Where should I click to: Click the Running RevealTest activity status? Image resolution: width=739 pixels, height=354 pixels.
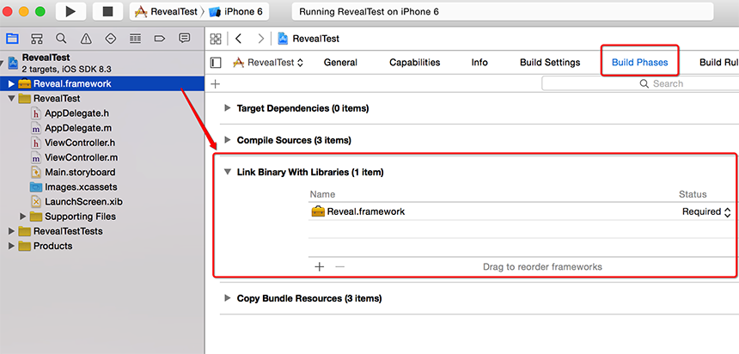503,12
